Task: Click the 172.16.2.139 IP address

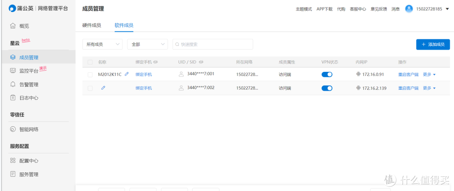Action: pyautogui.click(x=375, y=89)
